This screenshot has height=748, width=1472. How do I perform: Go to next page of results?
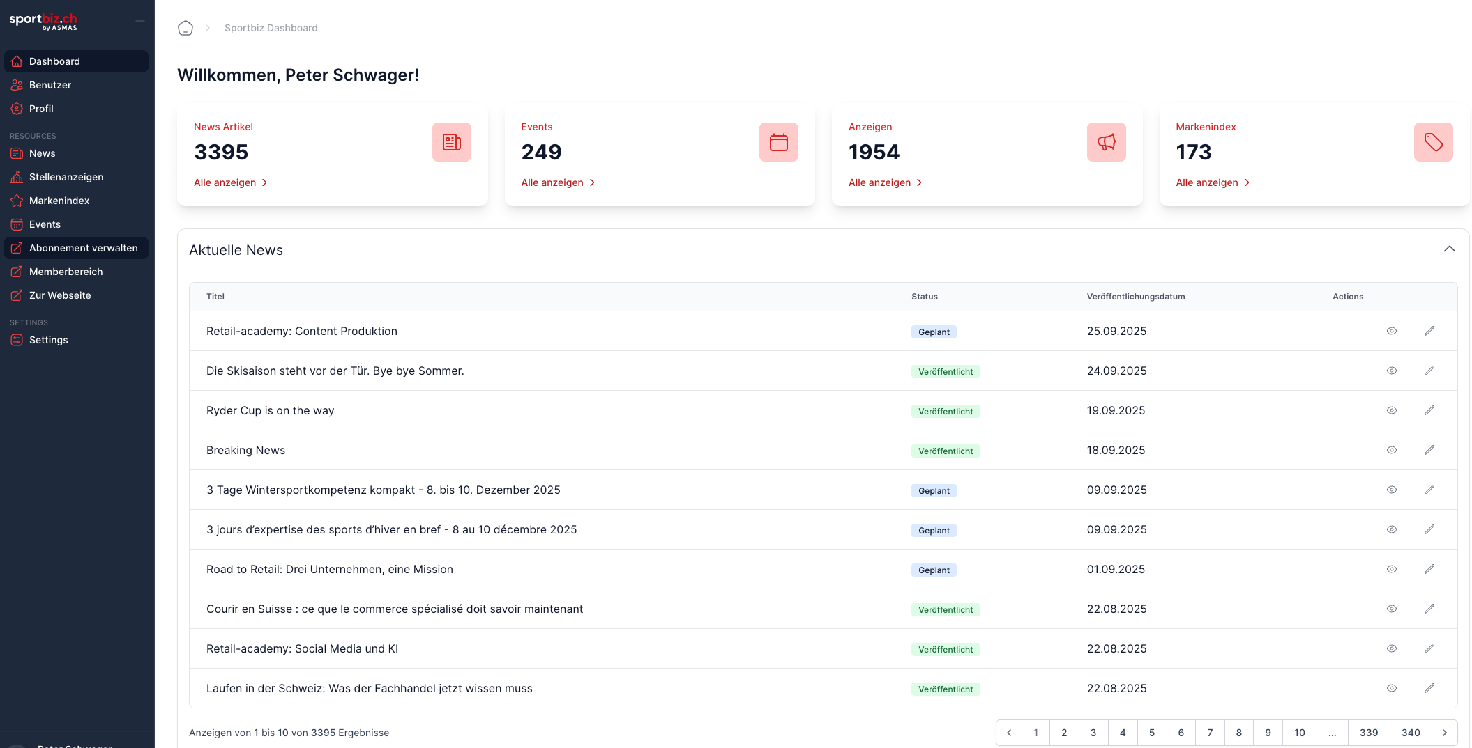click(1444, 733)
